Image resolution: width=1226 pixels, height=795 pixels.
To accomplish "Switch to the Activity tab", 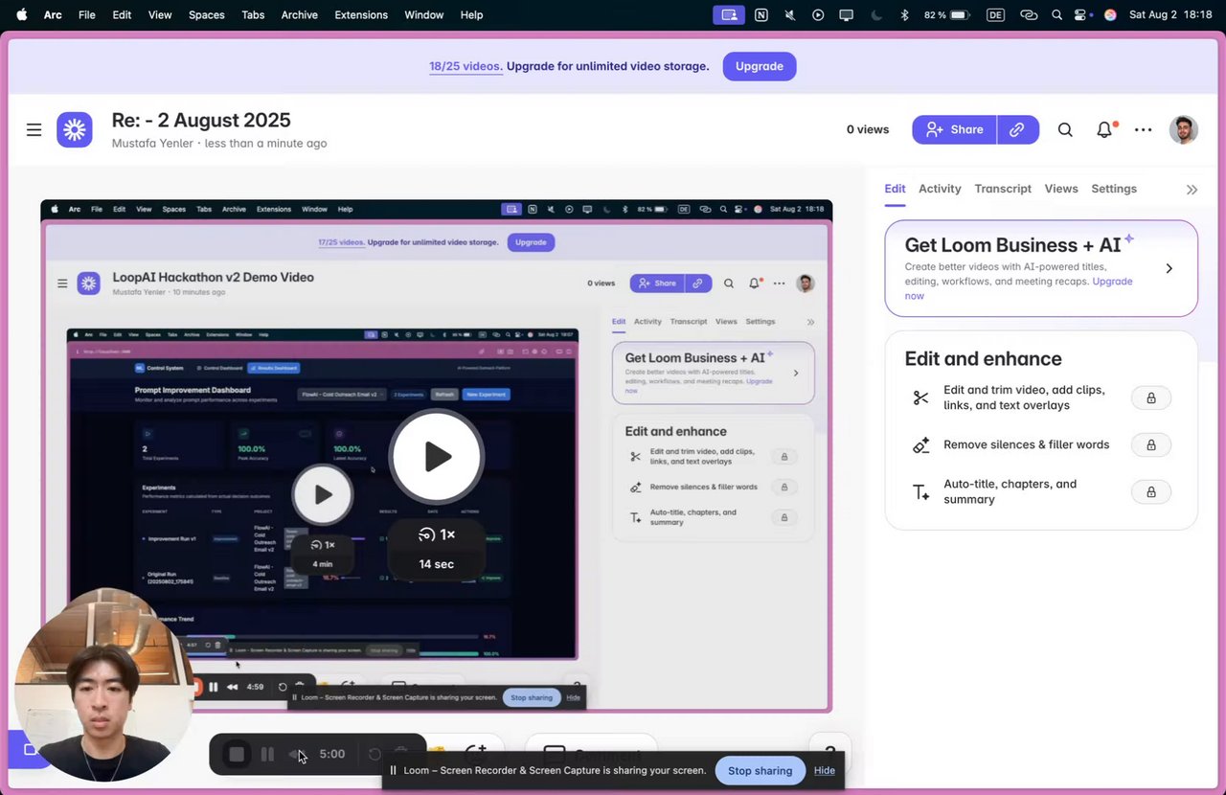I will pos(940,189).
